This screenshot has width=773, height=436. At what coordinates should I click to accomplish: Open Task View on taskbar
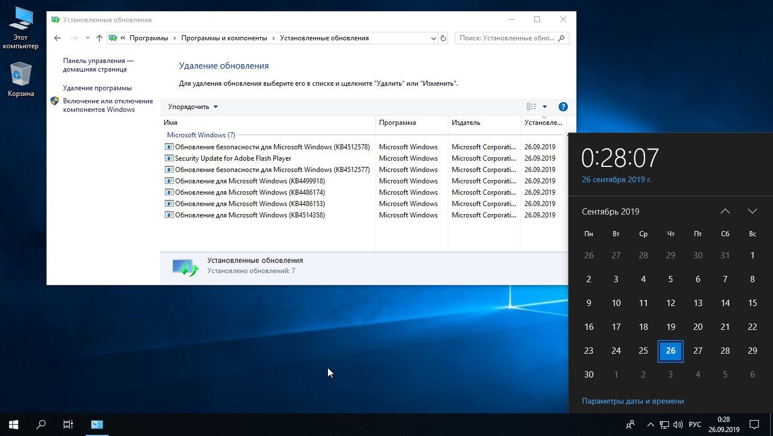pyautogui.click(x=68, y=425)
